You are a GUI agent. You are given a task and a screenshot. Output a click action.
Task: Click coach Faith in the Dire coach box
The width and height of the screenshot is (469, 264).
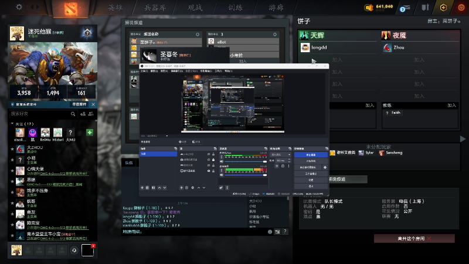point(393,113)
